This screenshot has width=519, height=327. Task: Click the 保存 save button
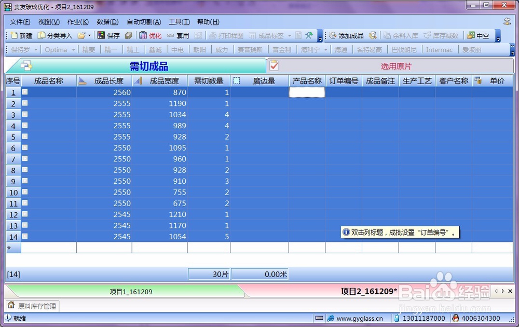tap(108, 35)
